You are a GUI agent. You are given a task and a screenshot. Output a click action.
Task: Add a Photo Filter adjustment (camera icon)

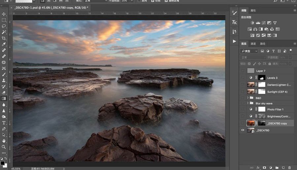[x=267, y=29]
